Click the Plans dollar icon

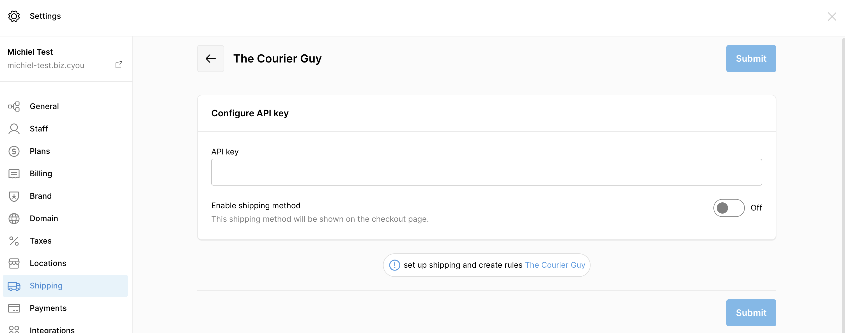[x=14, y=151]
